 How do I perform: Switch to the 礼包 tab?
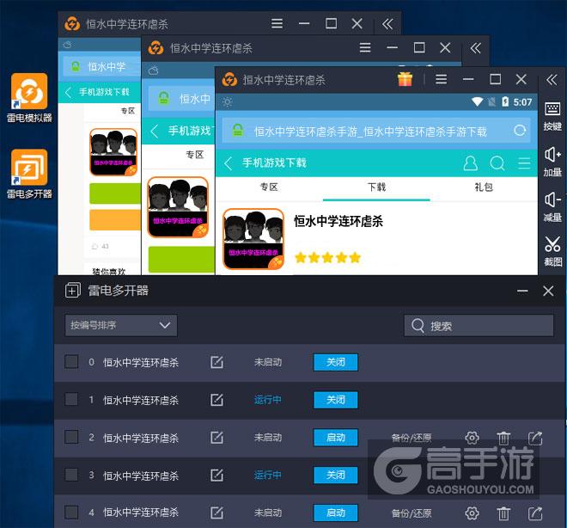(484, 187)
